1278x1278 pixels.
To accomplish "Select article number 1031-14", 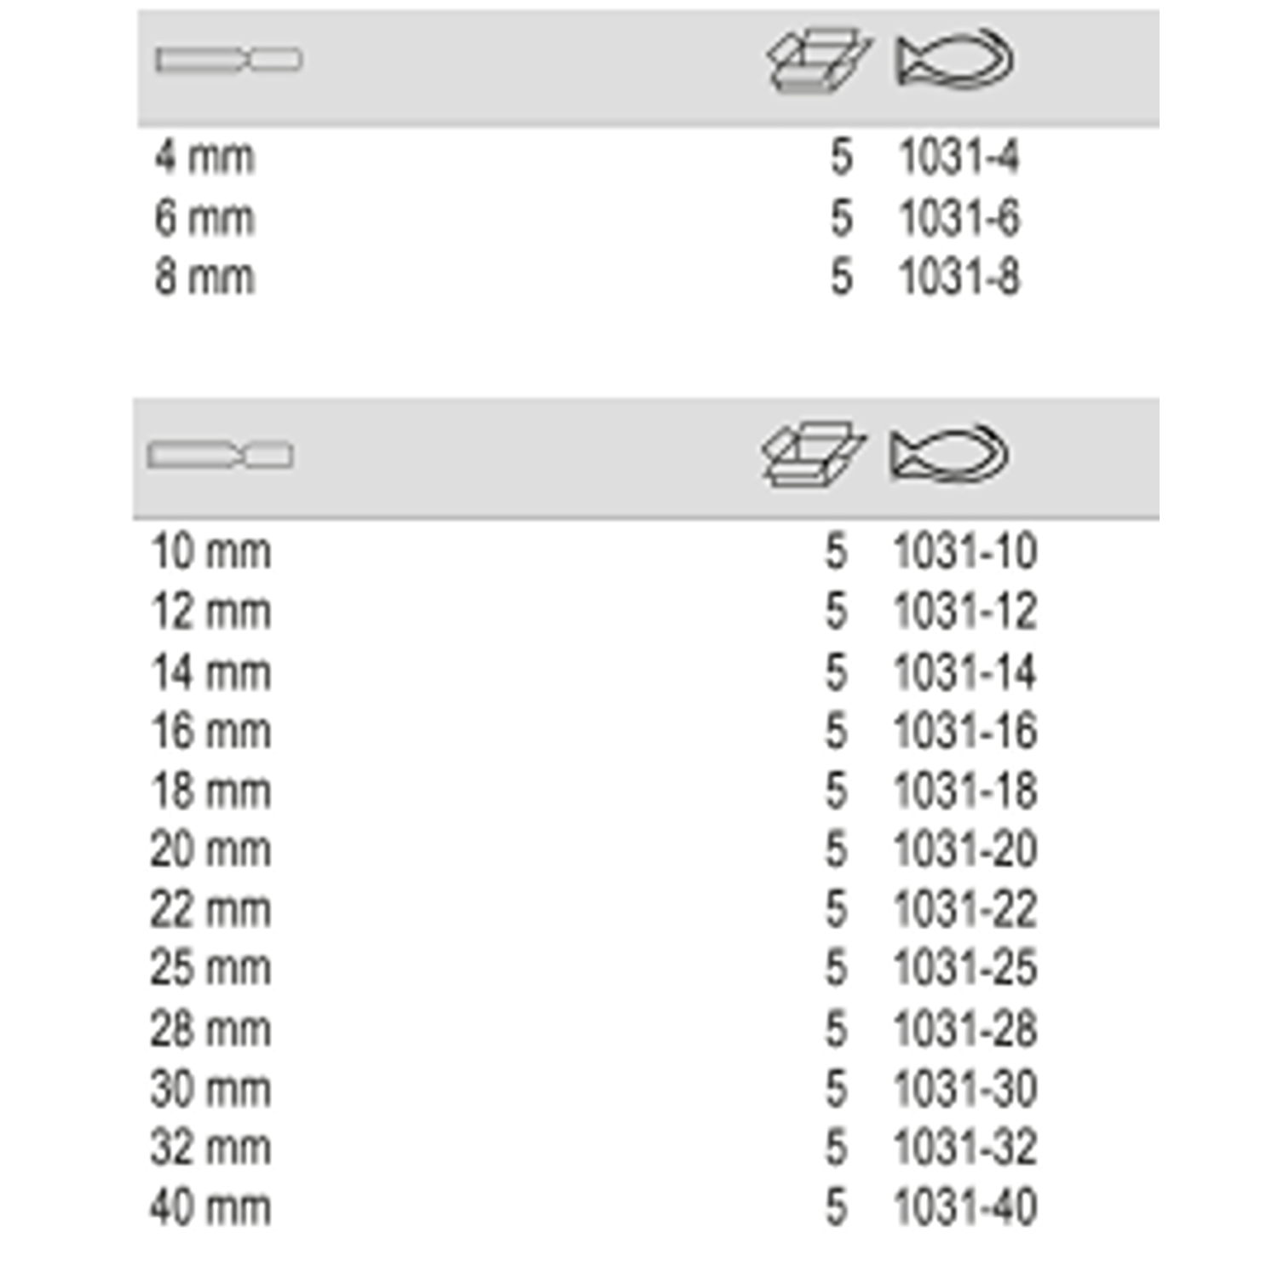I will click(964, 672).
